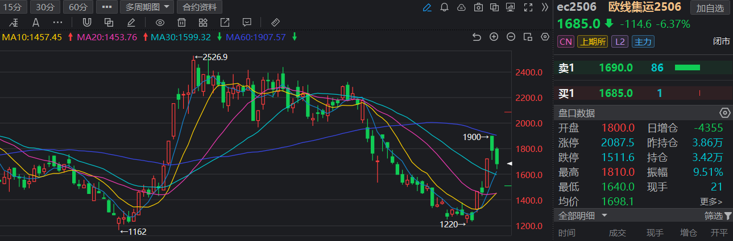Open more drawing tools ellipsis in drawing toolbar
Screen dimensions: 733x241
pyautogui.click(x=58, y=23)
